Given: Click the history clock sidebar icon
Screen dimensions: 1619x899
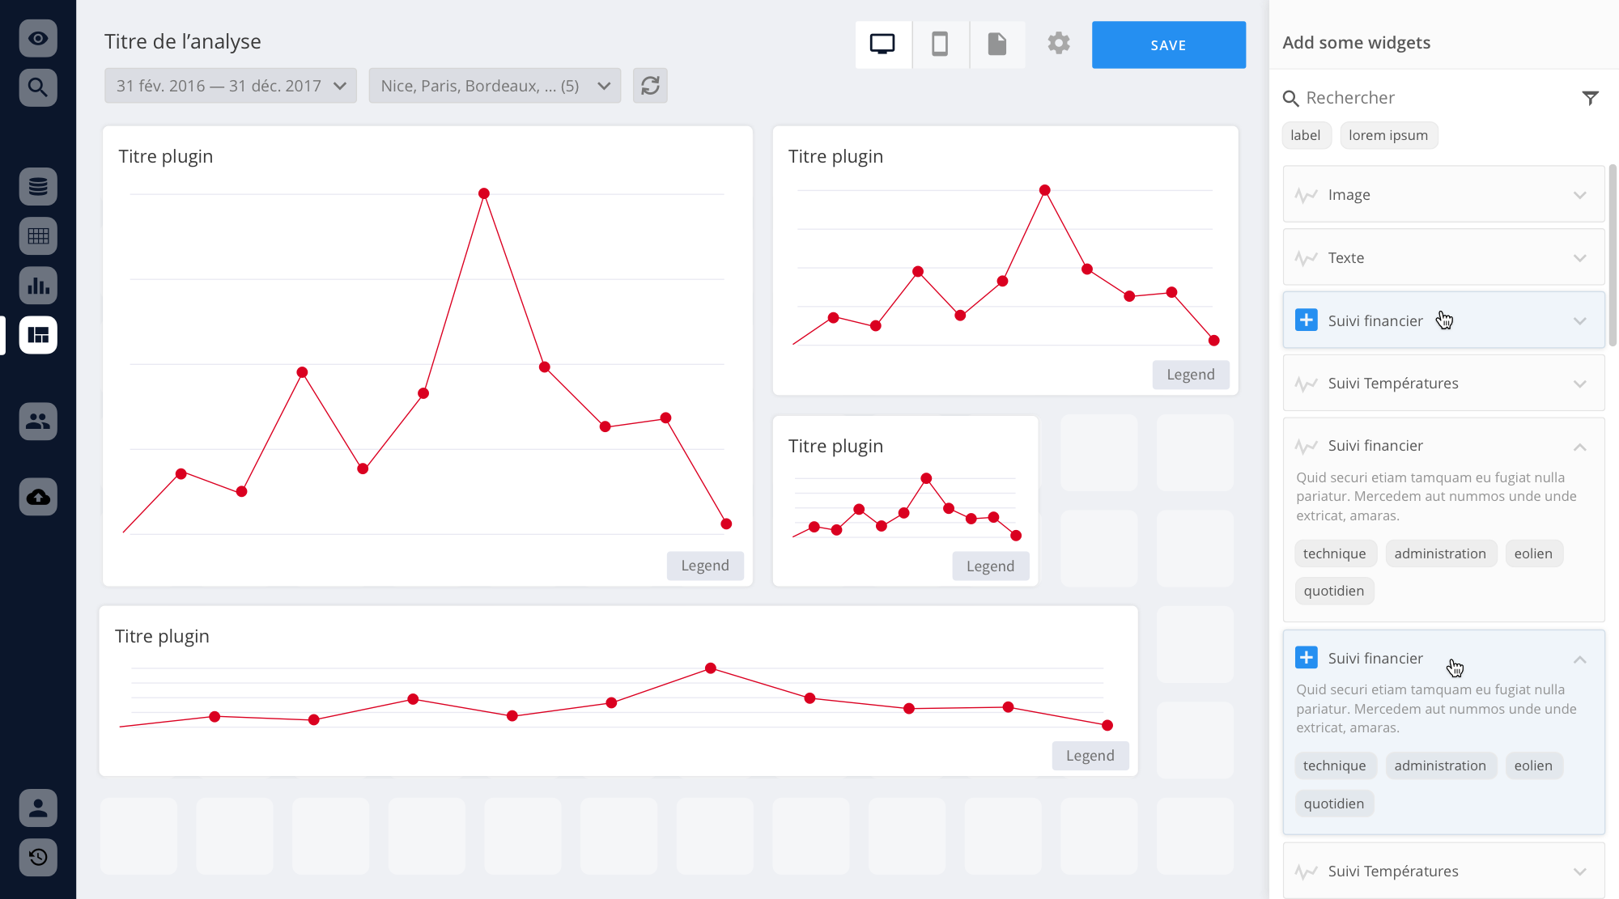Looking at the screenshot, I should tap(38, 857).
